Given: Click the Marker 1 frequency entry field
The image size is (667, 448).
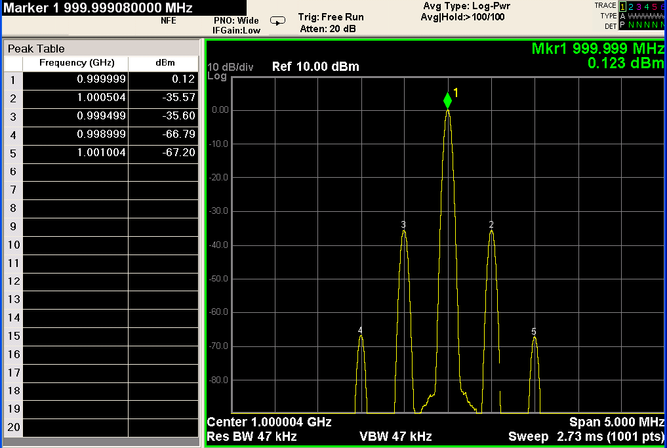Looking at the screenshot, I should pyautogui.click(x=98, y=9).
